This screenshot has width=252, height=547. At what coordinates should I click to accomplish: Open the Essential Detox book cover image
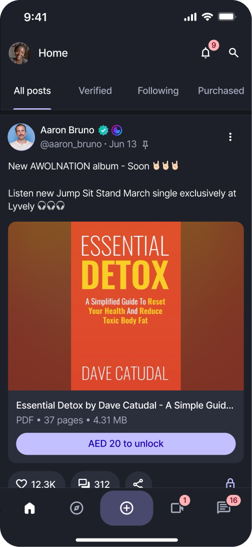[x=126, y=306]
